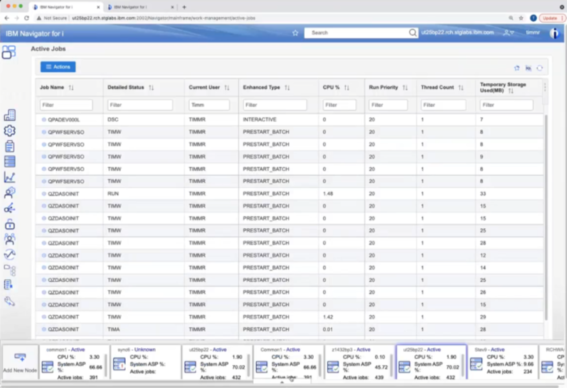Sort by Temporary Storage Used(MB)
This screenshot has height=388, width=567.
(511, 91)
